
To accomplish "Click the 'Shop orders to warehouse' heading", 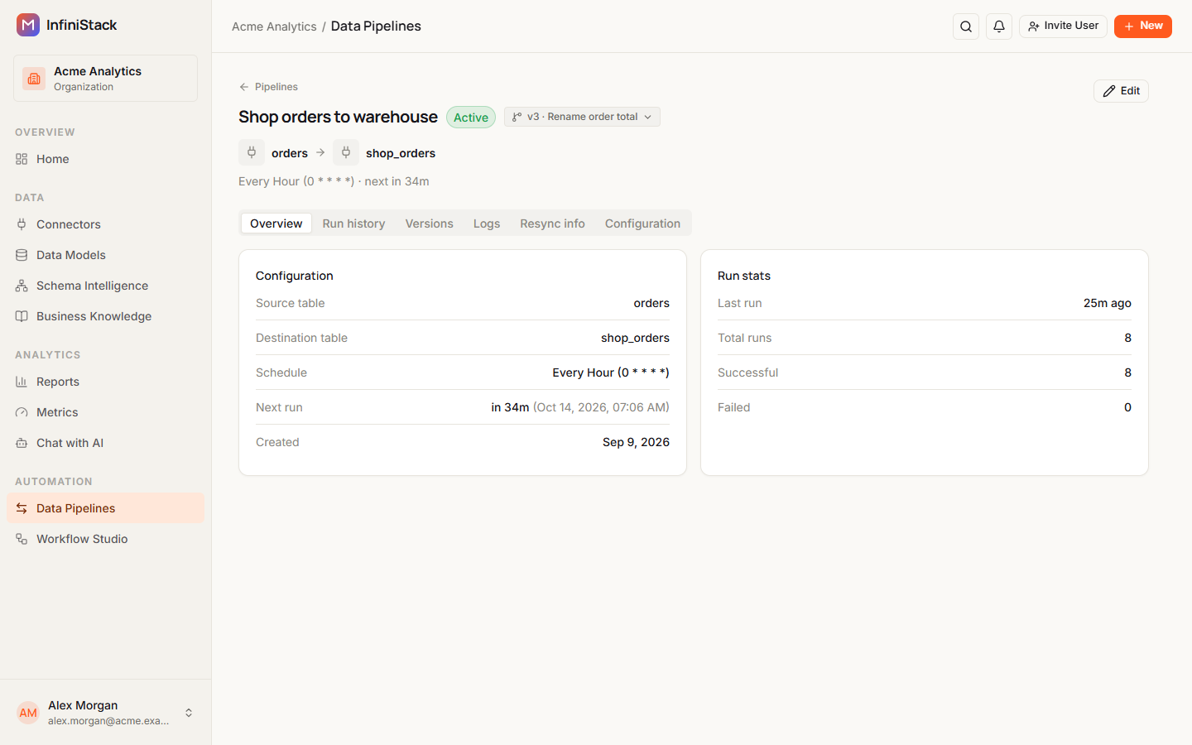I will coord(338,117).
